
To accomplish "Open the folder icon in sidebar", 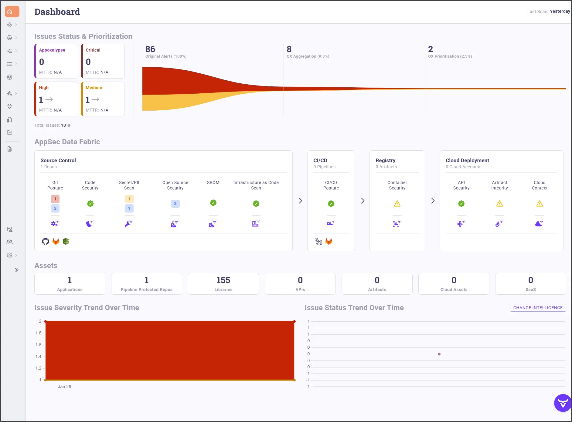I will (10, 132).
